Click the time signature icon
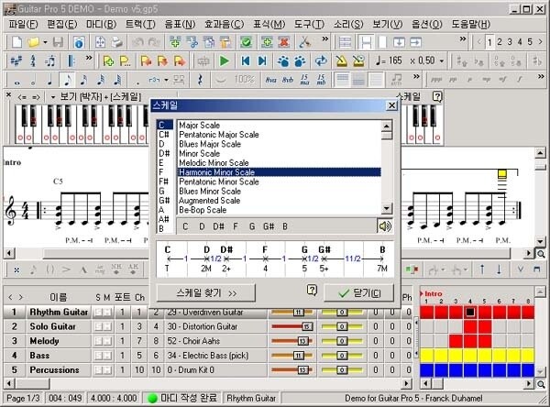The image size is (550, 407). coord(33,61)
